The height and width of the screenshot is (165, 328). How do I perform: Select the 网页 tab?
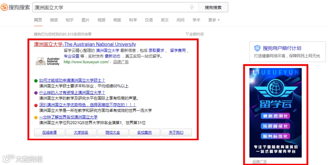pos(38,20)
